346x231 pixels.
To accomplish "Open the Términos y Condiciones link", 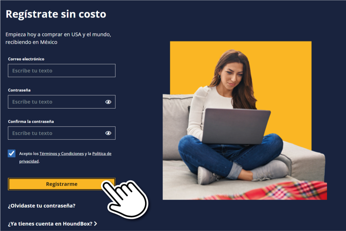I will 61,154.
